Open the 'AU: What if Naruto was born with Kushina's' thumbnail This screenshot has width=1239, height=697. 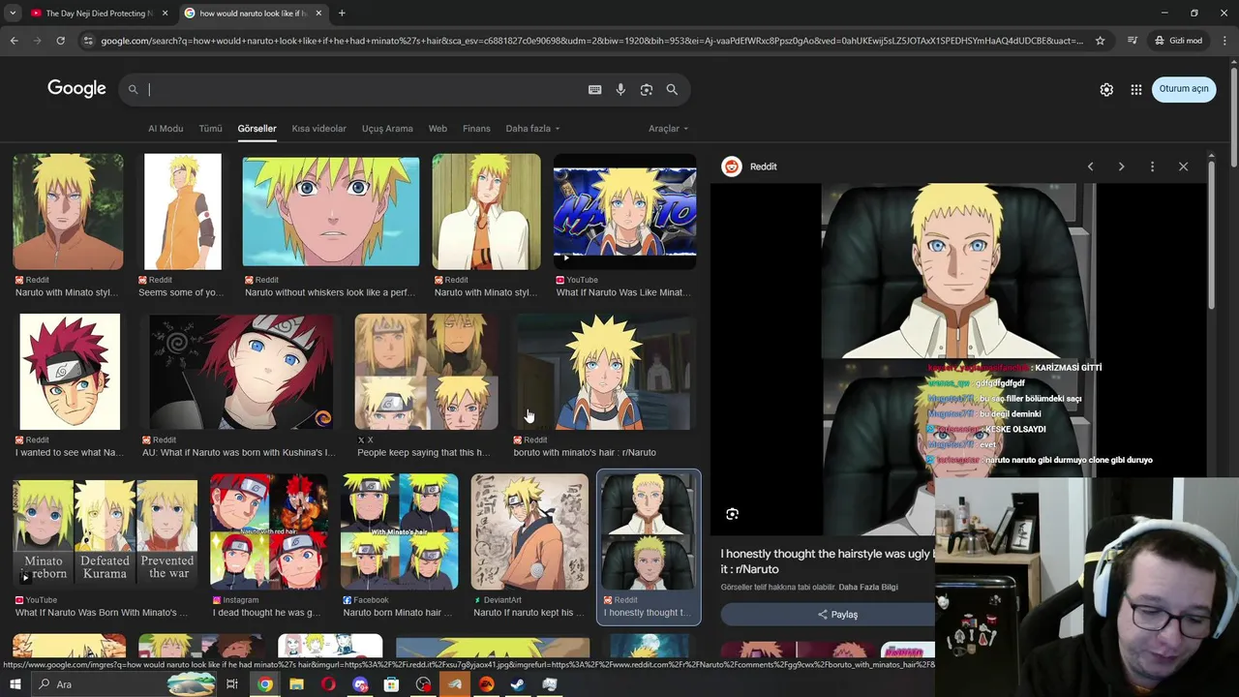241,372
